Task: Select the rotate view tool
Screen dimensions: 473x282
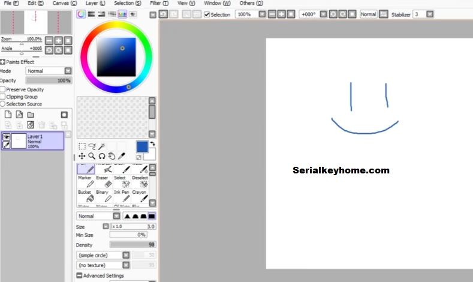Action: click(x=102, y=156)
